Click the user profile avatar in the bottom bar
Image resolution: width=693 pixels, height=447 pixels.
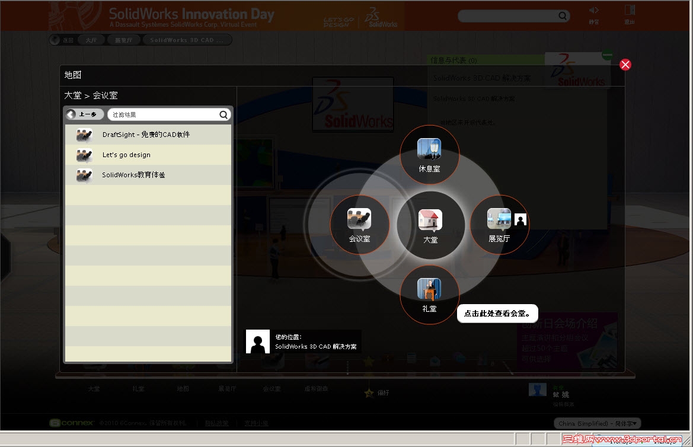pos(538,389)
